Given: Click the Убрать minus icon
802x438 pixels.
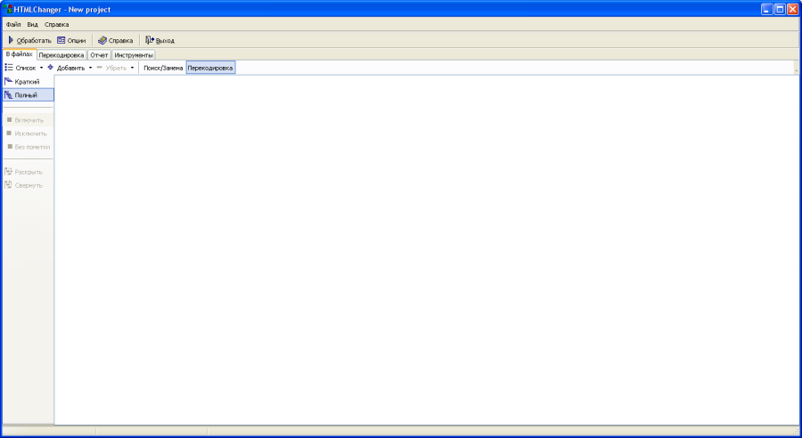Looking at the screenshot, I should [x=99, y=67].
